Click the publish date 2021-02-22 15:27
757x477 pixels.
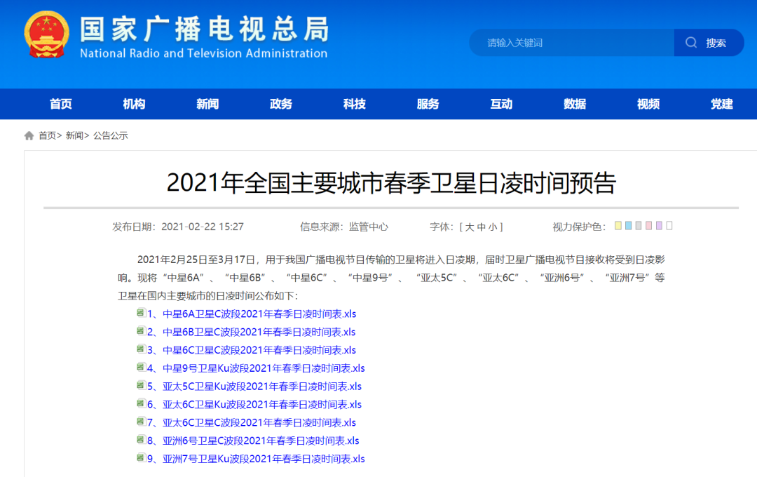point(203,227)
